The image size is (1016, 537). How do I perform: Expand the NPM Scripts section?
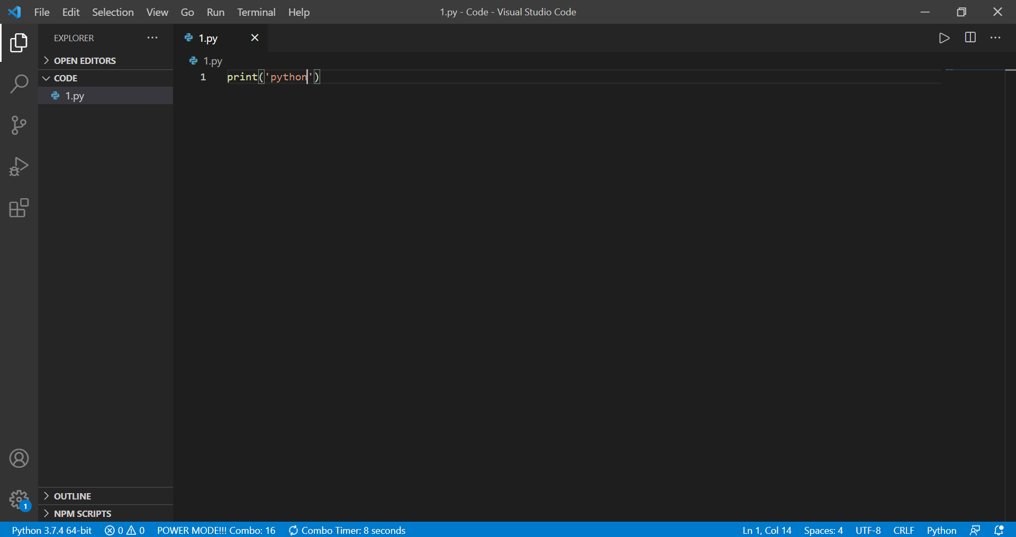click(106, 514)
